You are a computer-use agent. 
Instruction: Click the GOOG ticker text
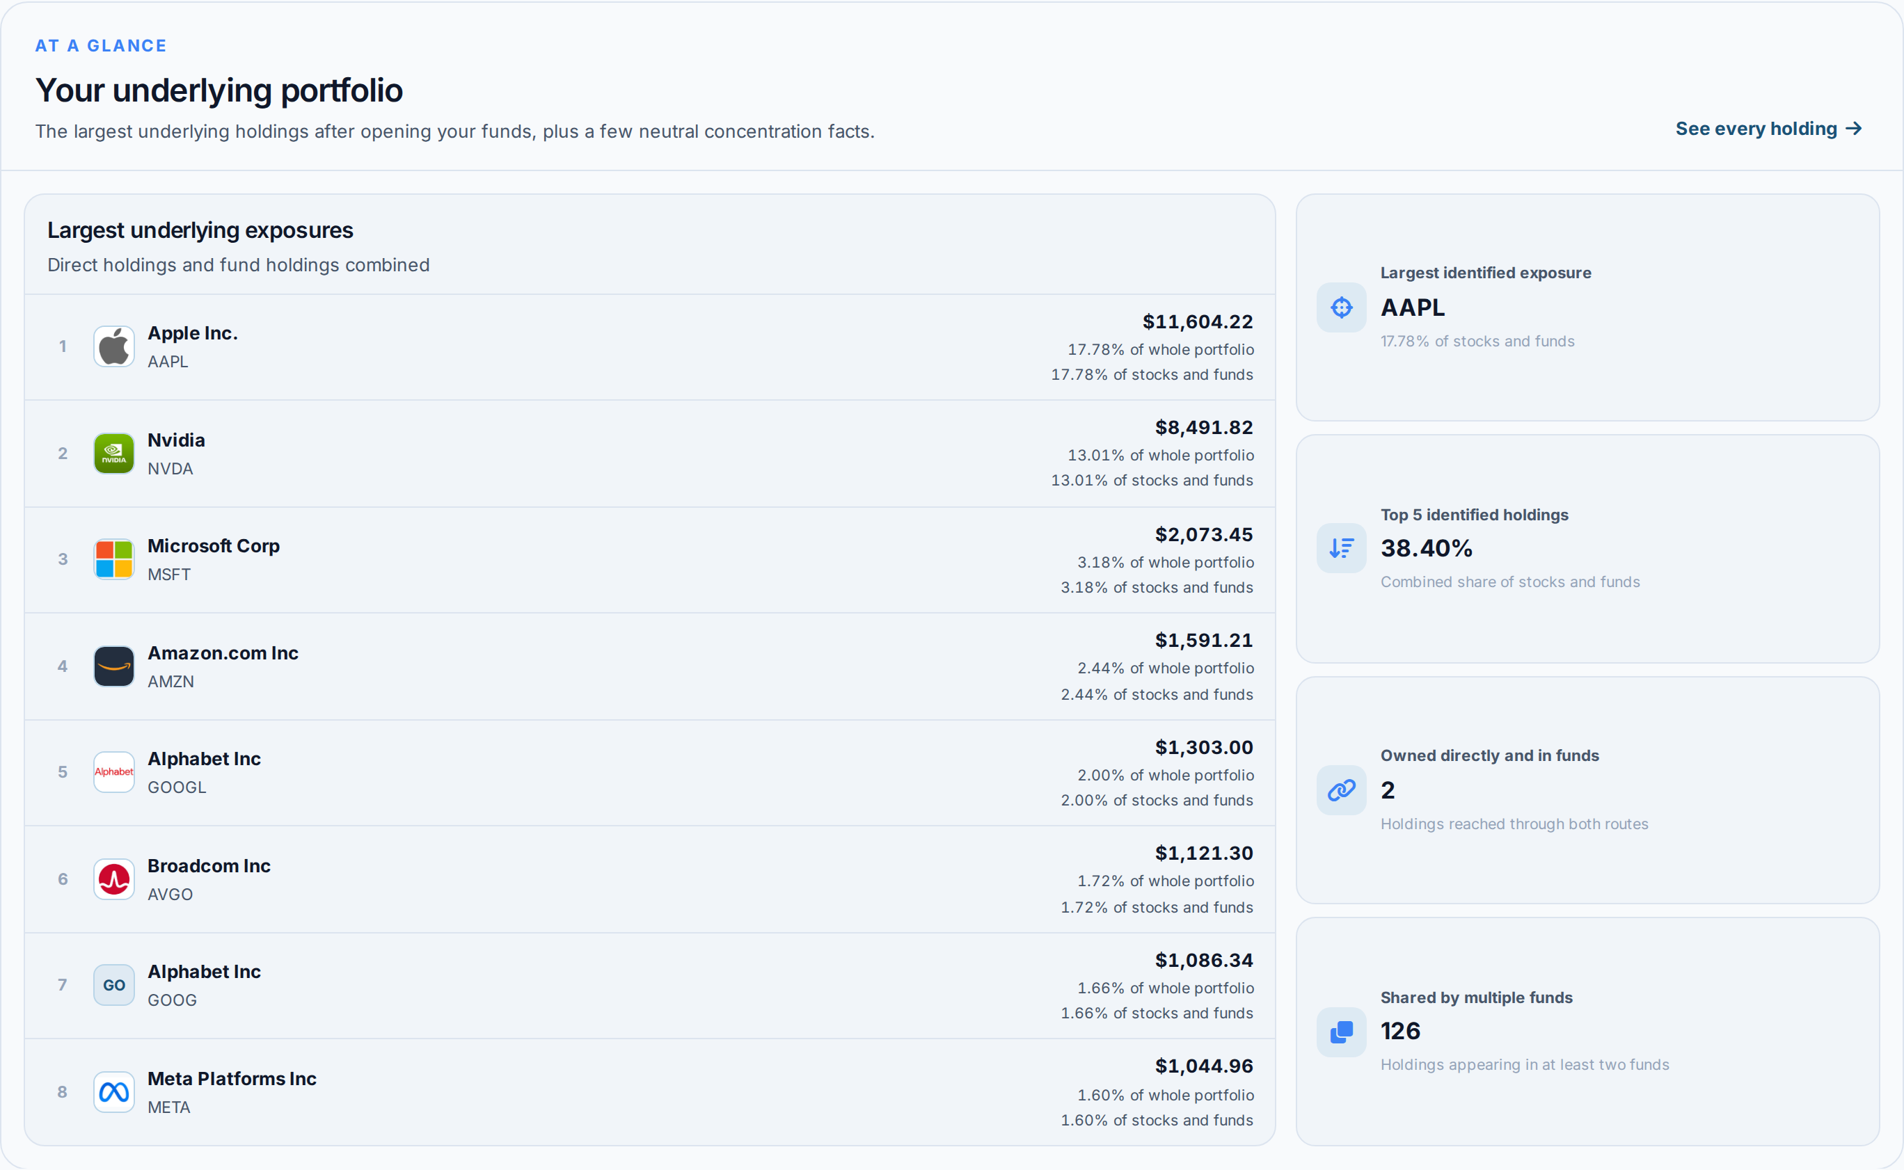[x=172, y=1000]
